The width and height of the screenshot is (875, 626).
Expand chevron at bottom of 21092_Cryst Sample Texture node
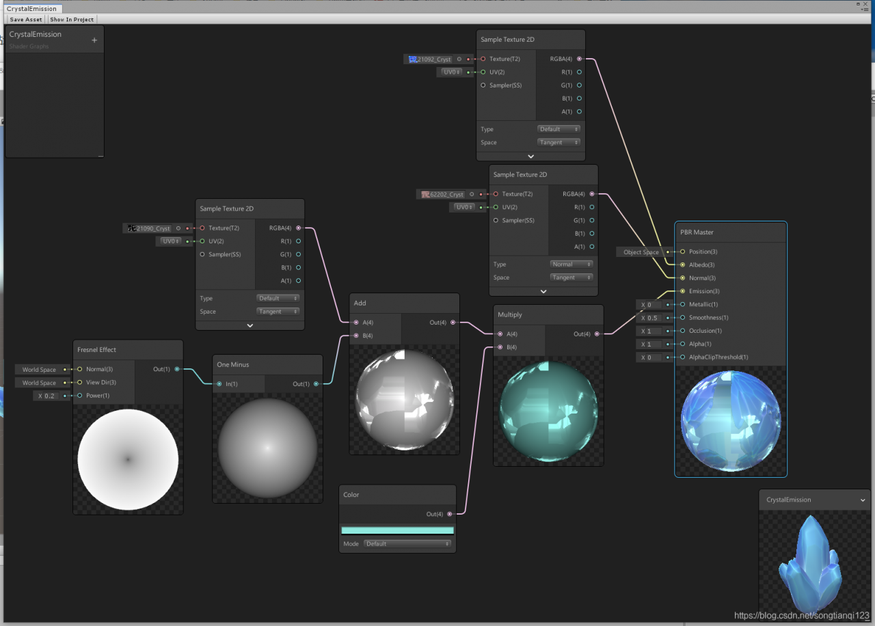tap(531, 156)
